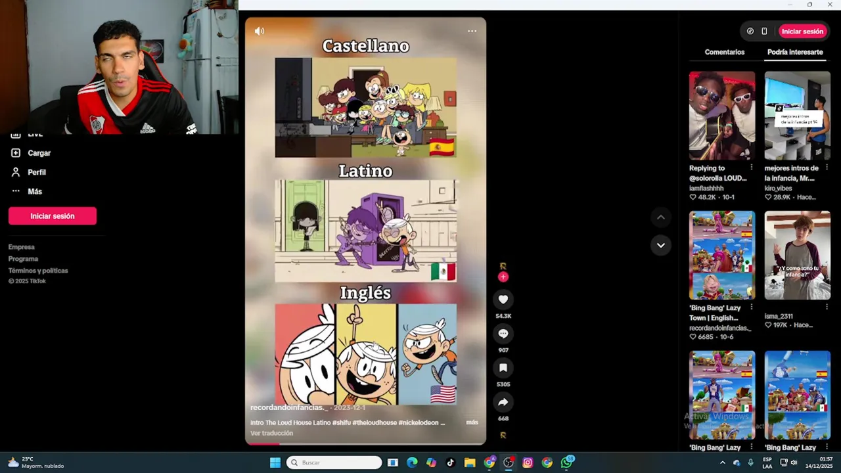Click the video progress bar at the bottom

[365, 444]
